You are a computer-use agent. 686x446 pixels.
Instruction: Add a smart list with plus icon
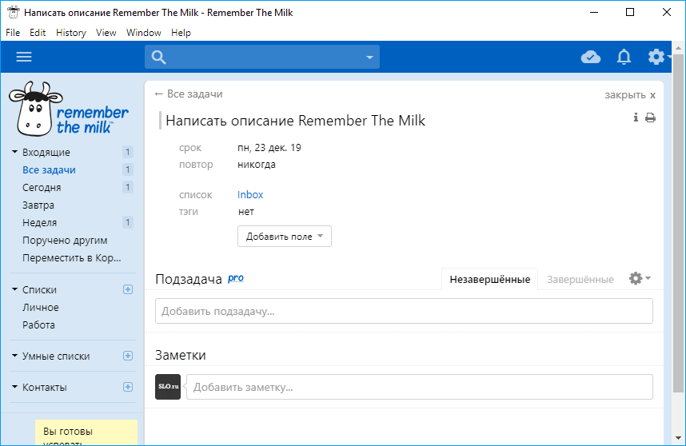(128, 356)
